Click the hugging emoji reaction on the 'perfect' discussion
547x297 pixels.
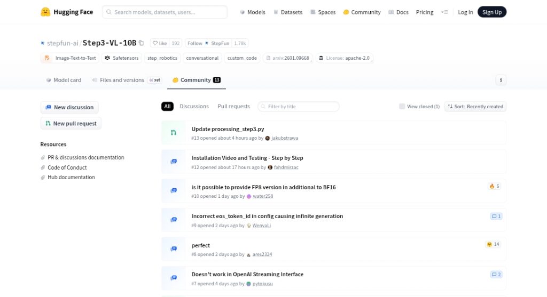click(493, 244)
